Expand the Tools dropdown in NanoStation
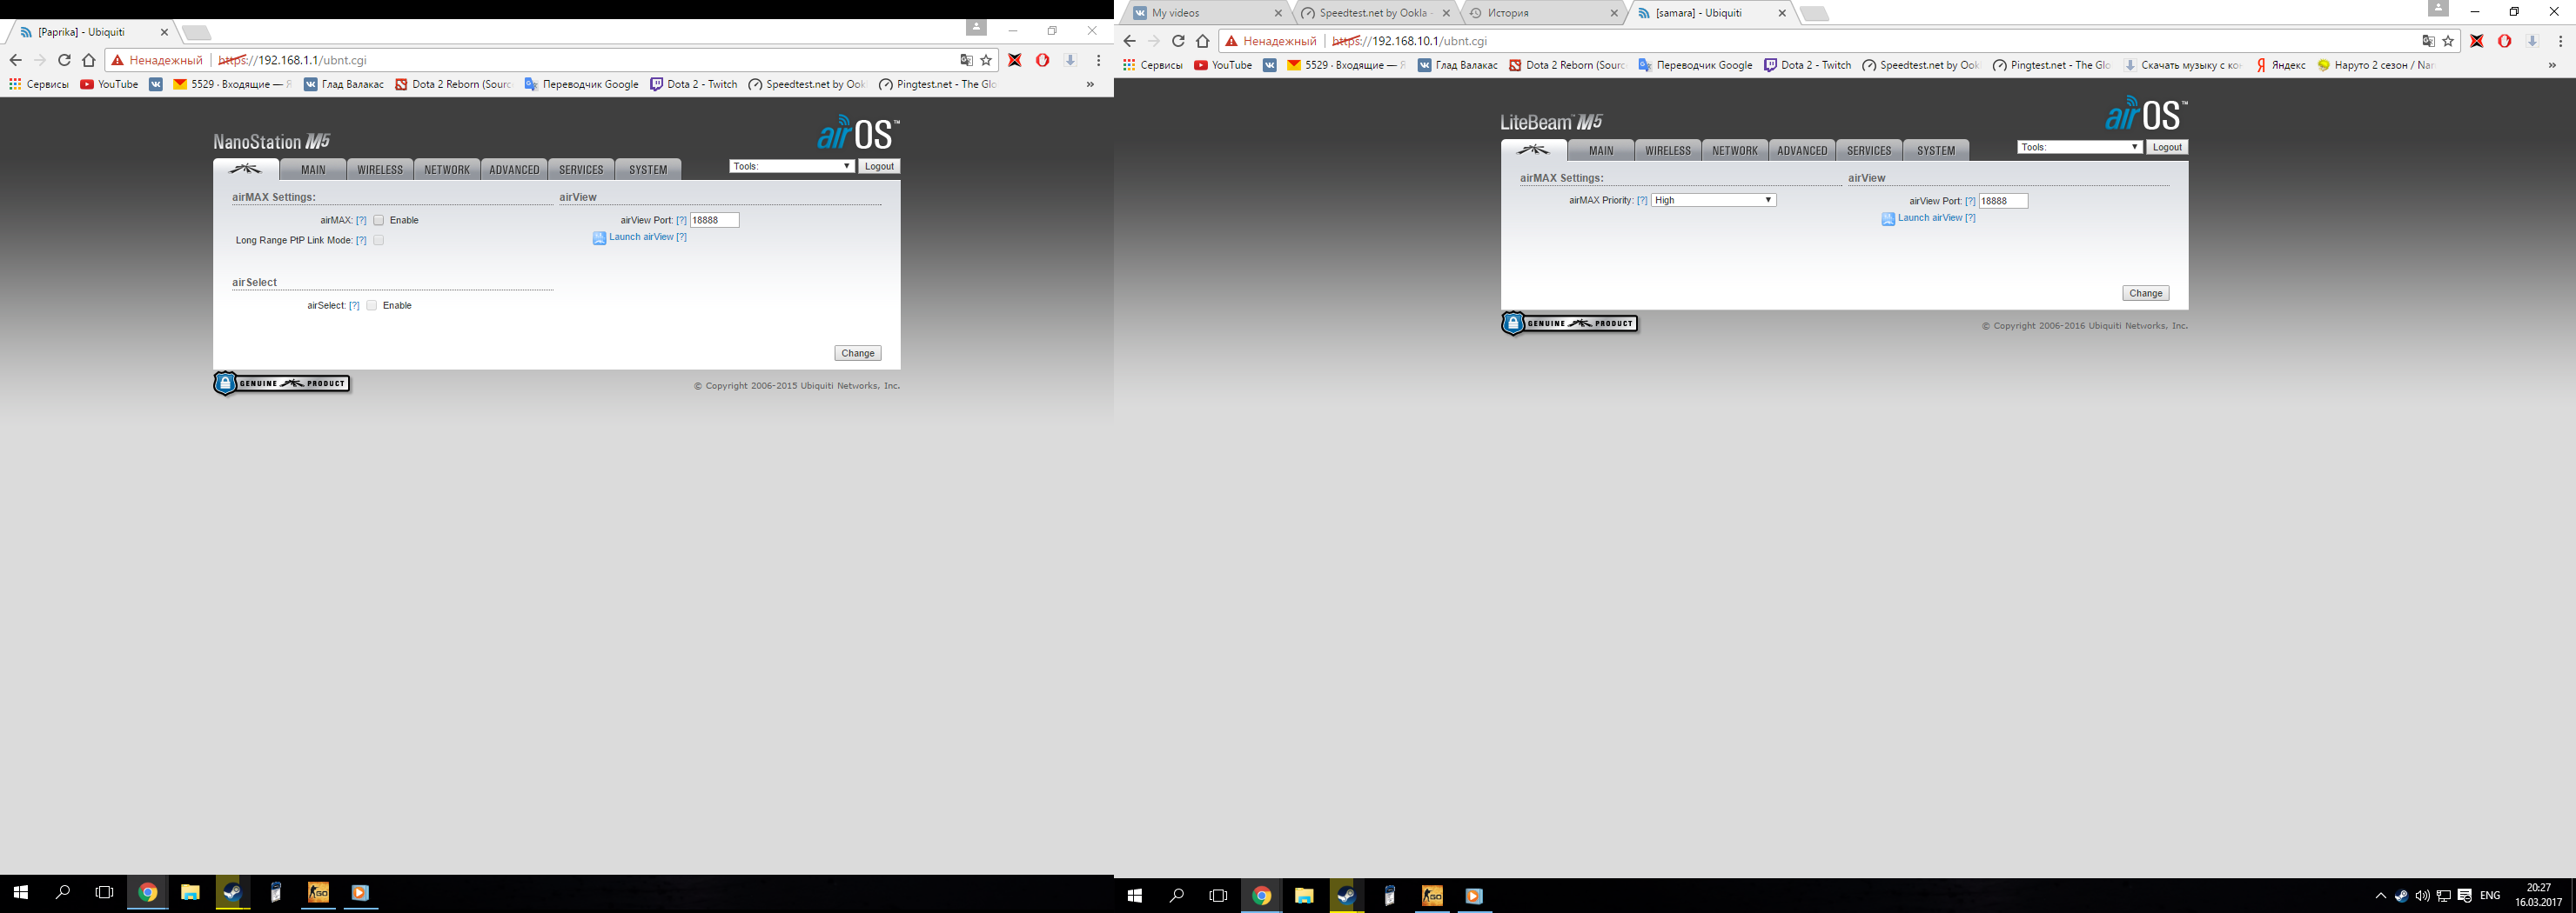Image resolution: width=2576 pixels, height=913 pixels. [x=791, y=167]
